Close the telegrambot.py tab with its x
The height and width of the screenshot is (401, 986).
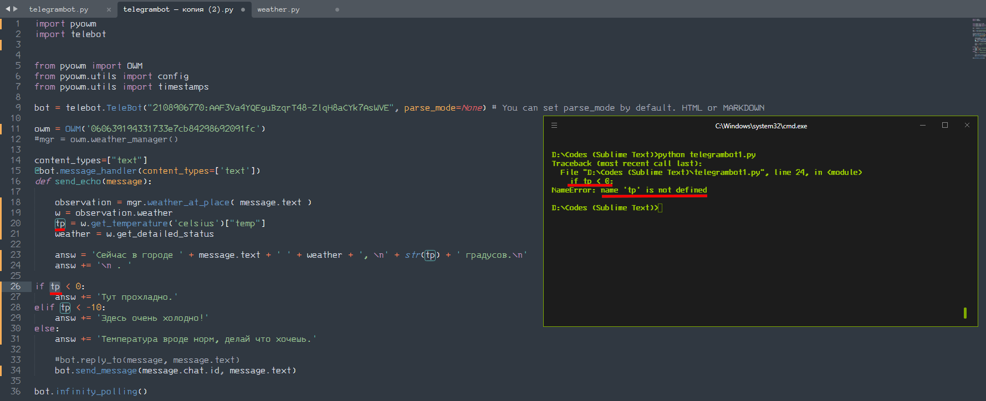click(109, 9)
